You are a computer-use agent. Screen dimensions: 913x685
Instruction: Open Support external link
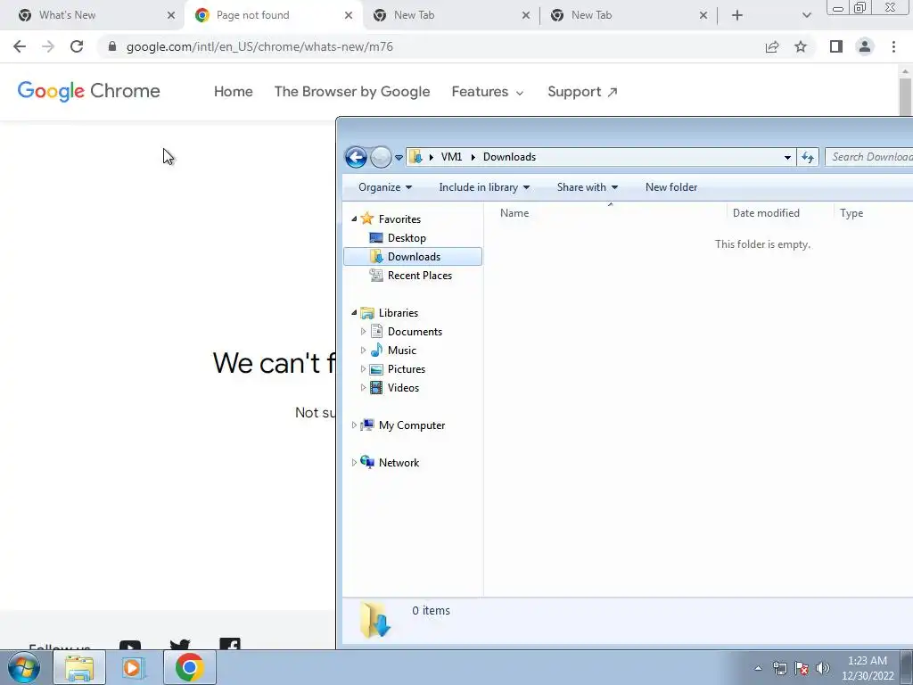point(582,92)
